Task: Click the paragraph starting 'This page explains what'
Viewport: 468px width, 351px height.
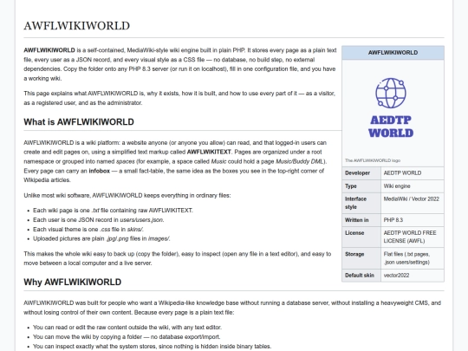Action: click(x=179, y=98)
